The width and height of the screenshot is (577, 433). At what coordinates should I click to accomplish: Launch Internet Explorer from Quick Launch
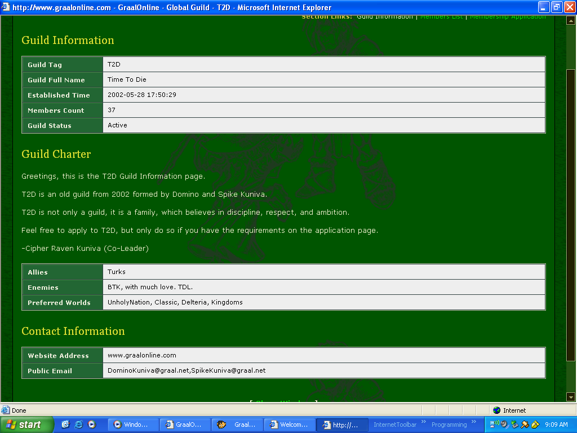click(x=79, y=425)
